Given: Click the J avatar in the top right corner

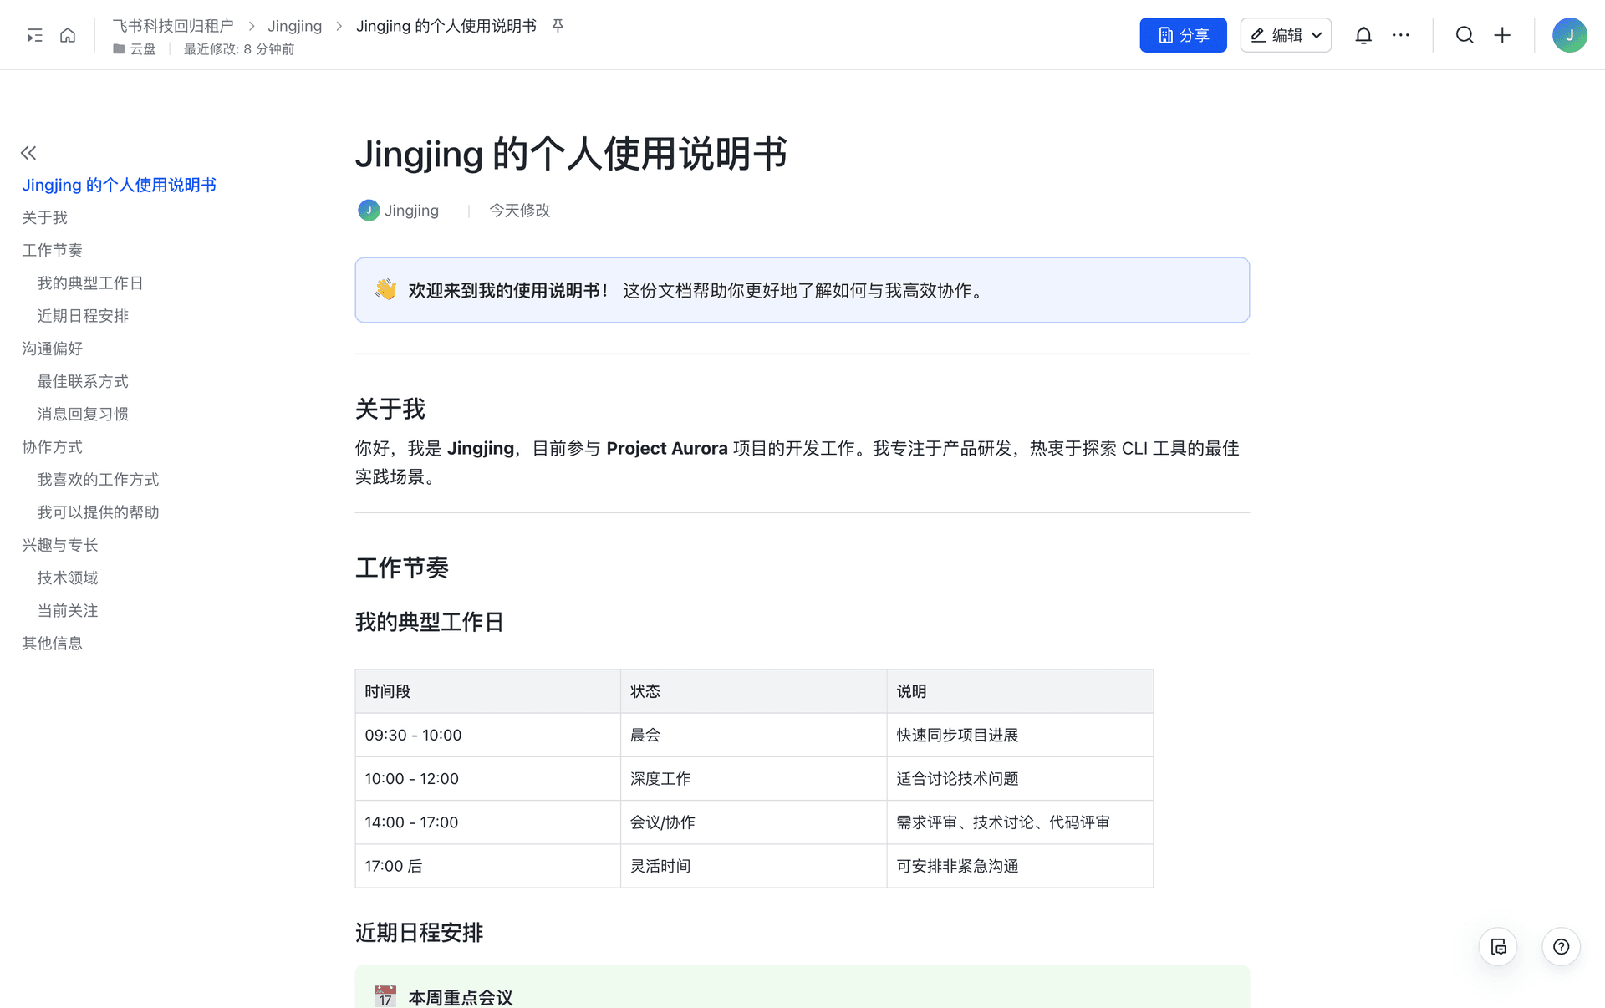Looking at the screenshot, I should tap(1571, 35).
